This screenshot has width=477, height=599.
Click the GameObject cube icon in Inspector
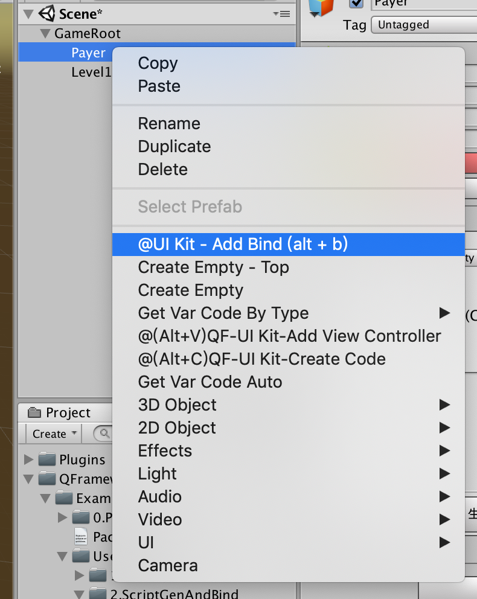321,8
